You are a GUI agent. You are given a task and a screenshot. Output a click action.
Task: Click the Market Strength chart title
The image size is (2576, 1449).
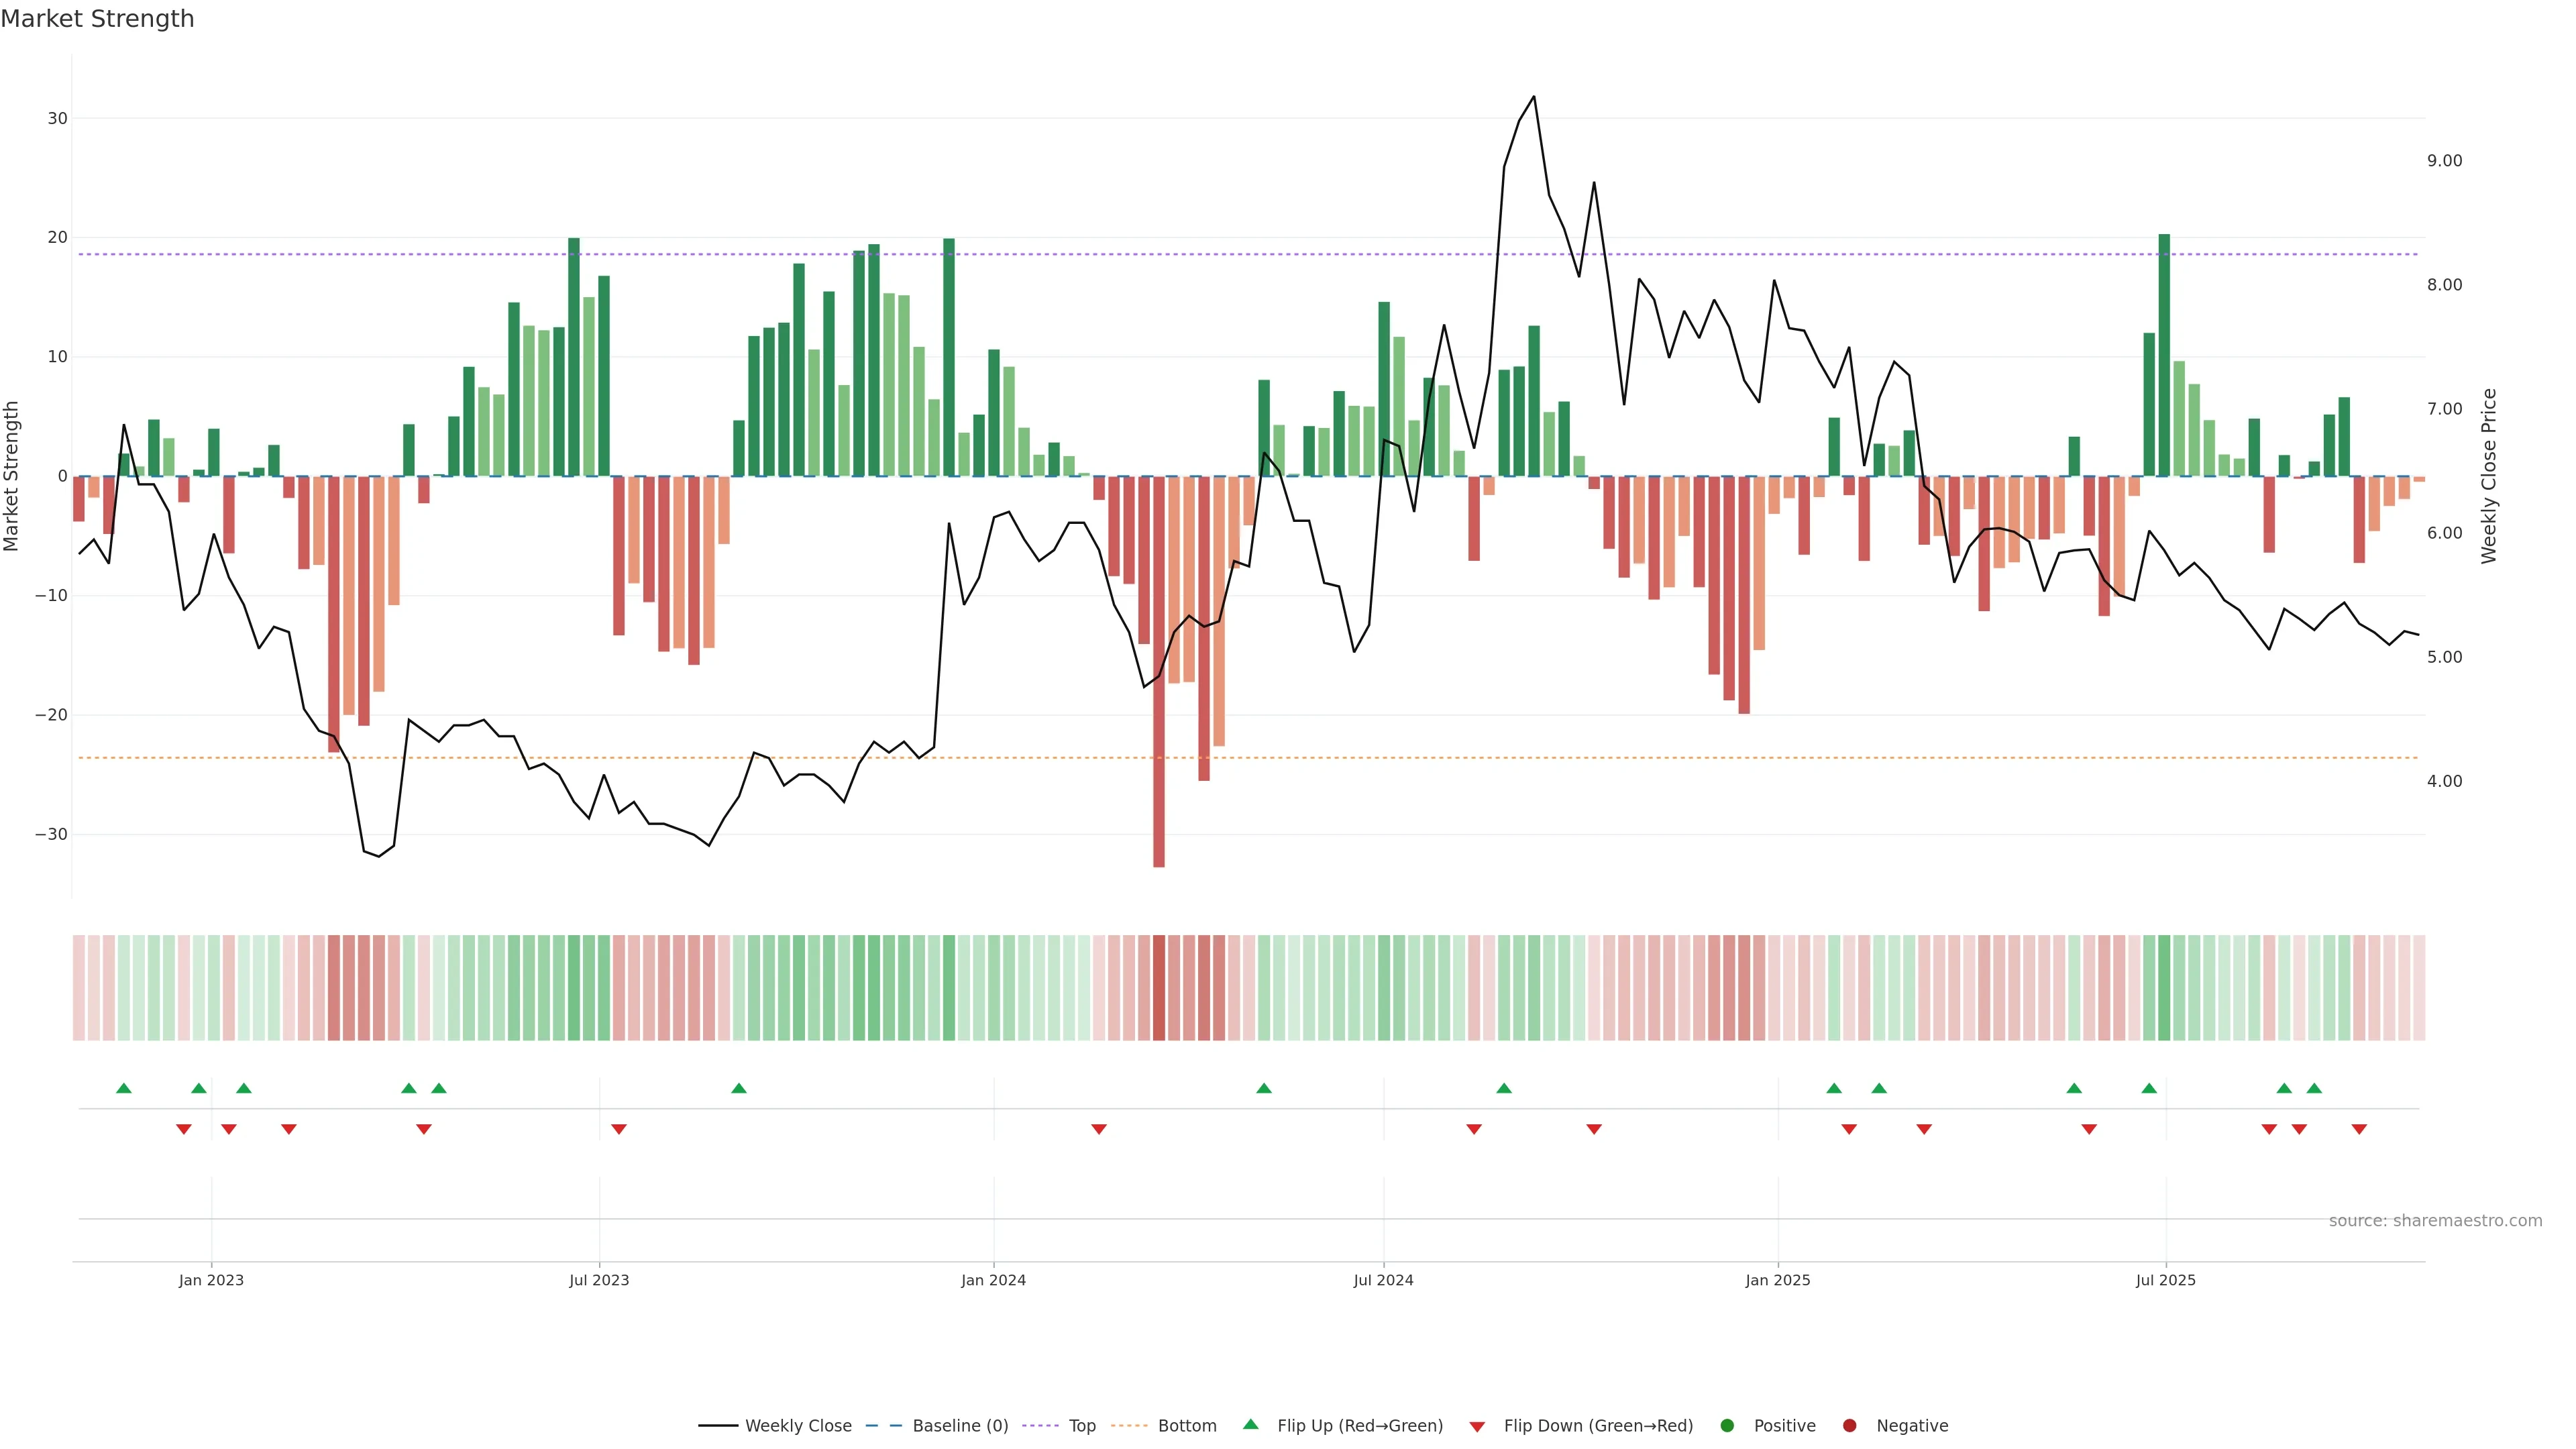(97, 19)
